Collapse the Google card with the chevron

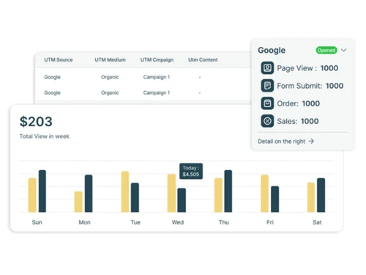343,50
